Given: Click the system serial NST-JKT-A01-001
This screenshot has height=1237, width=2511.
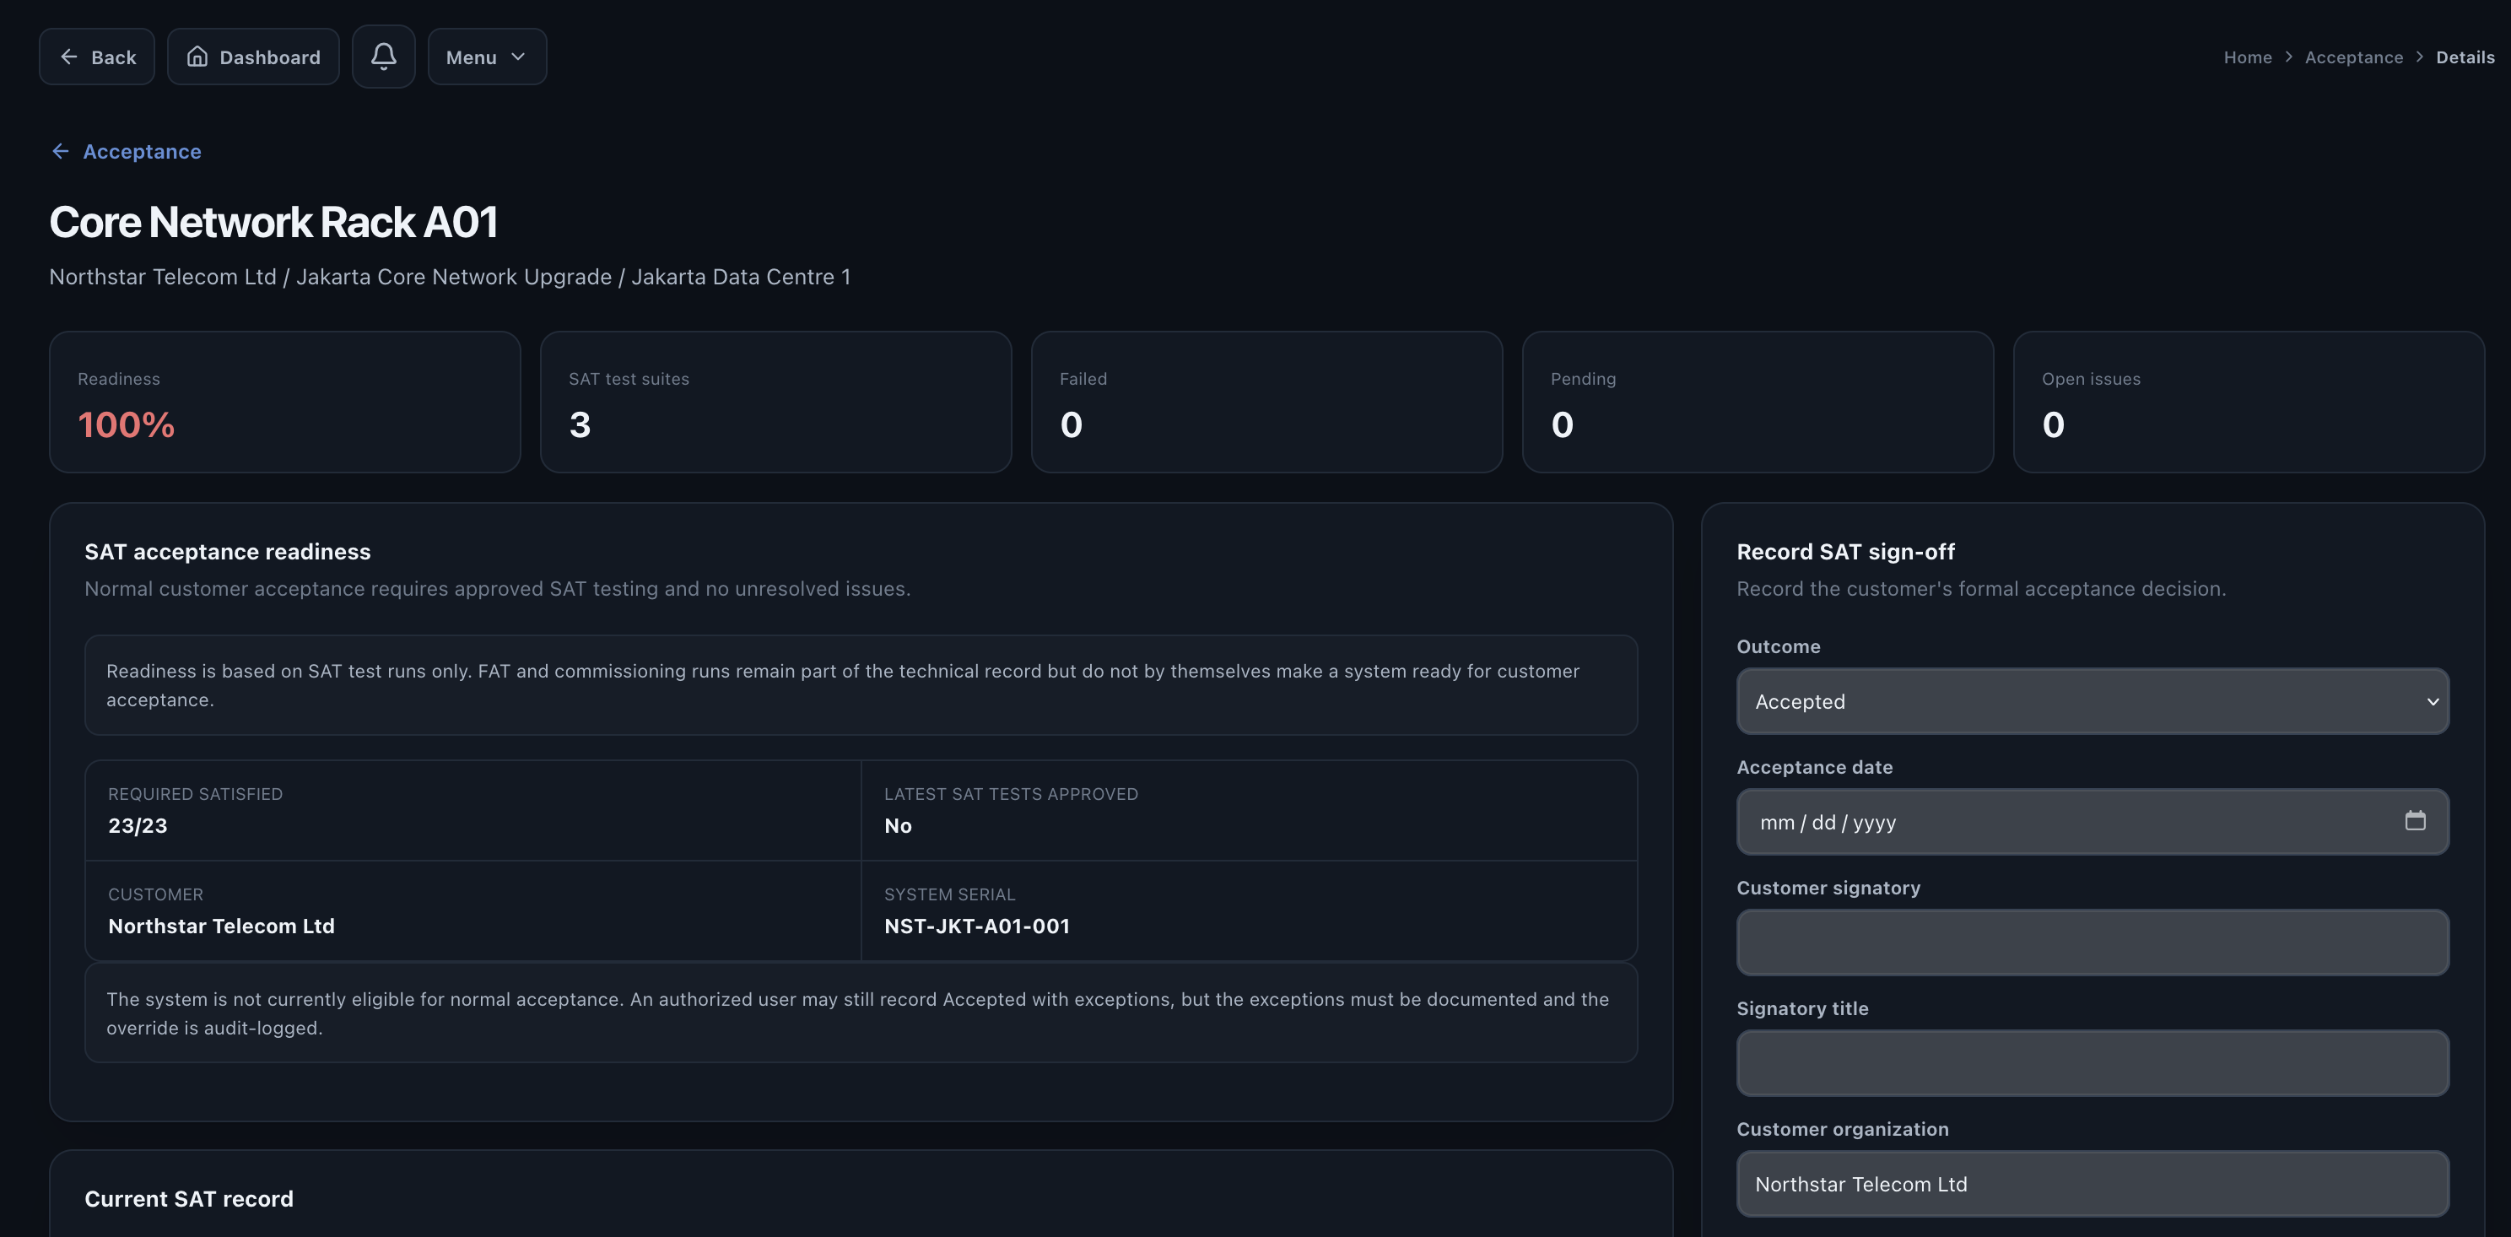Looking at the screenshot, I should pos(977,926).
